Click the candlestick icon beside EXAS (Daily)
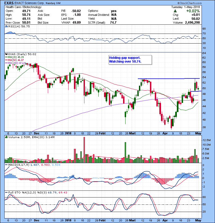The image size is (215, 223). pos(6,54)
